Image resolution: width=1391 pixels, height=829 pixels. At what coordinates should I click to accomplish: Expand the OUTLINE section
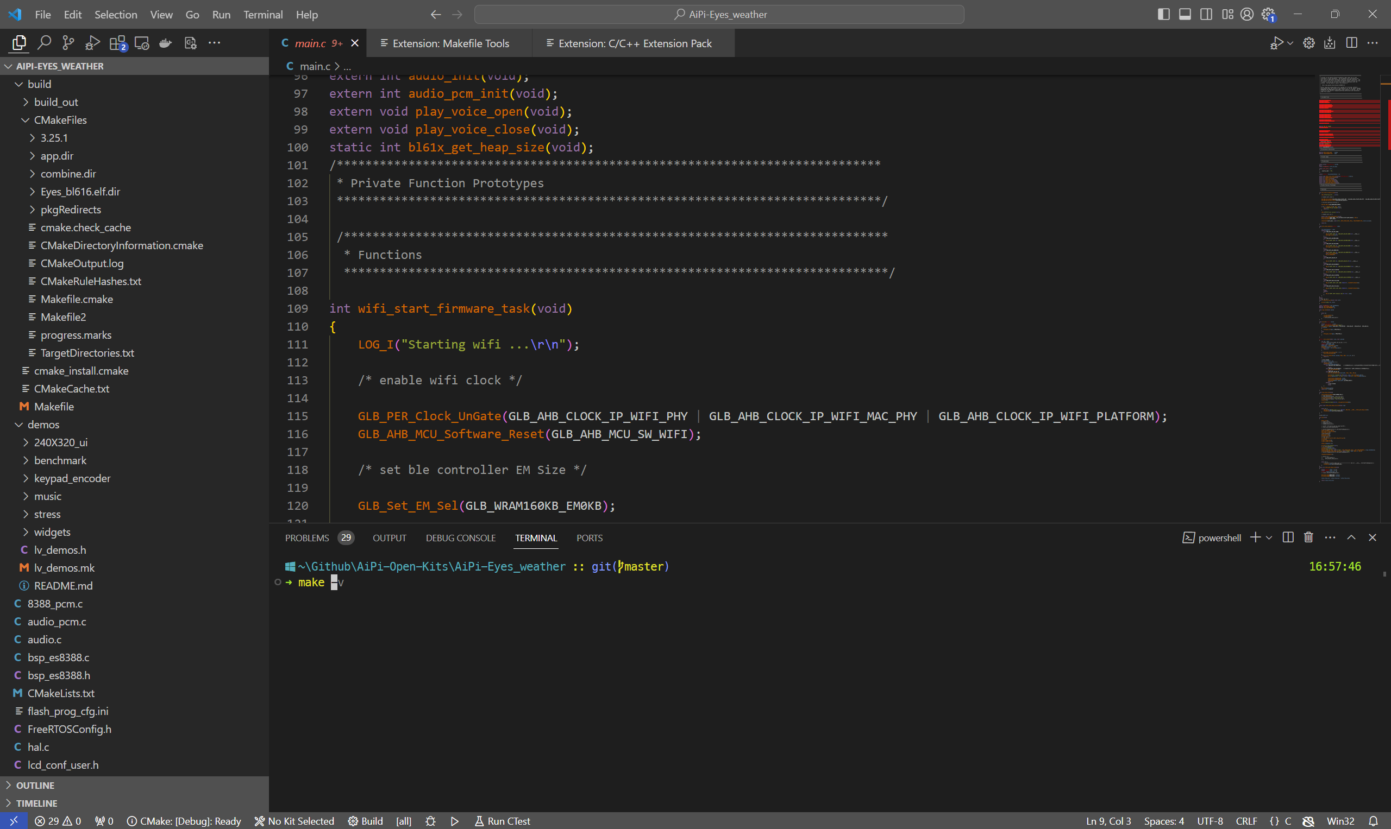click(134, 785)
